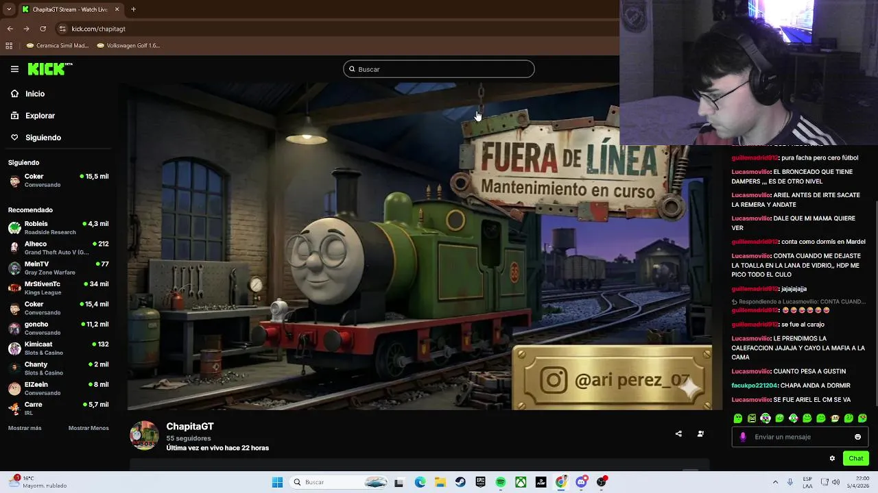
Task: Open Epic Games launcher from taskbar
Action: (481, 482)
